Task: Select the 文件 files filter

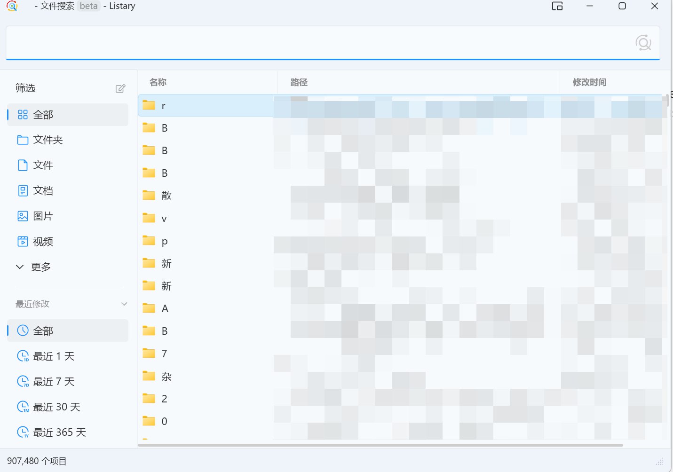Action: coord(43,165)
